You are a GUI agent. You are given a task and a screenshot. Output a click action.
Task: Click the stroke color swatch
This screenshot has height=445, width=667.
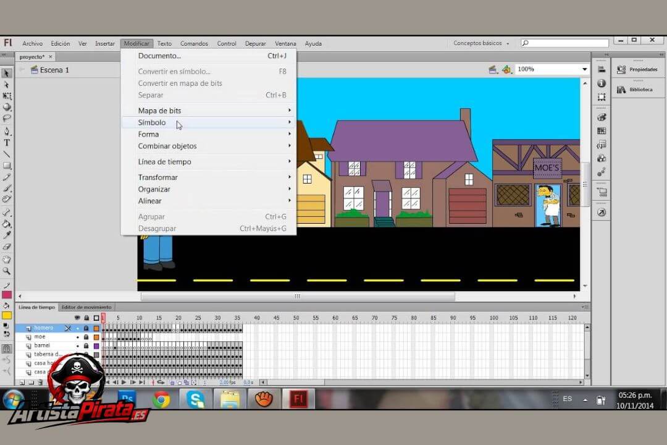point(6,295)
